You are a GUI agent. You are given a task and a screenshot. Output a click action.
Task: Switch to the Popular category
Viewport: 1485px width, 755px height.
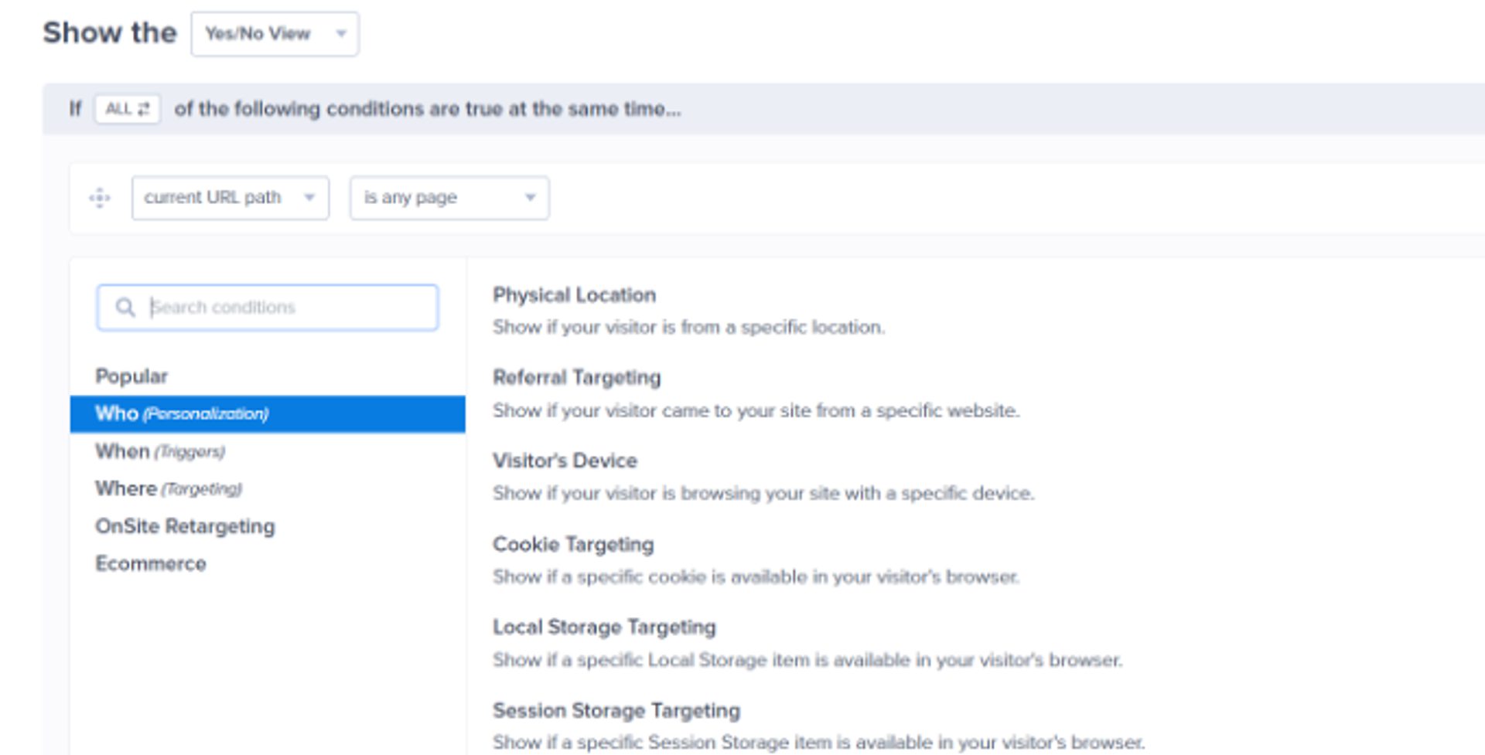(x=131, y=376)
